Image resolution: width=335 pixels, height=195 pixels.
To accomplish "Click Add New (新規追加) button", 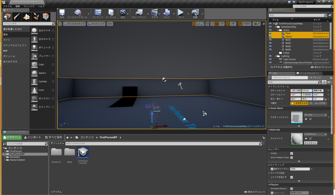I will [12, 138].
